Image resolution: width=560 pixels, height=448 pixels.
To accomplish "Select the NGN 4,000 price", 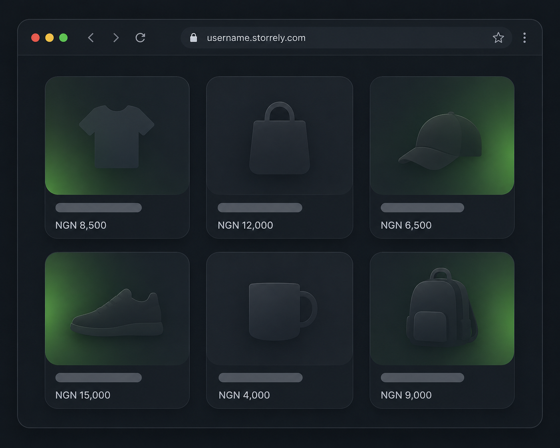I will (x=244, y=395).
